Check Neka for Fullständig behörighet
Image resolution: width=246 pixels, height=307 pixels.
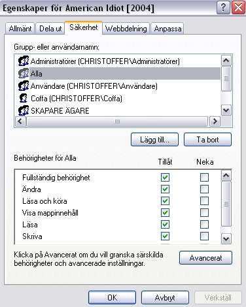[x=204, y=177]
